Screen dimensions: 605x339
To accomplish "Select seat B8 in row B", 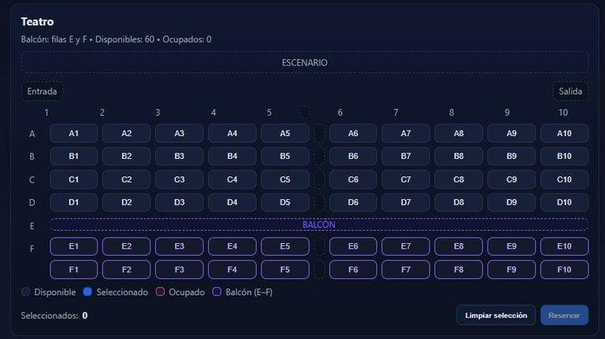I will 458,157.
